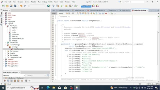Click the New File toolbar icon
The height and width of the screenshot is (90, 160).
click(3, 6)
